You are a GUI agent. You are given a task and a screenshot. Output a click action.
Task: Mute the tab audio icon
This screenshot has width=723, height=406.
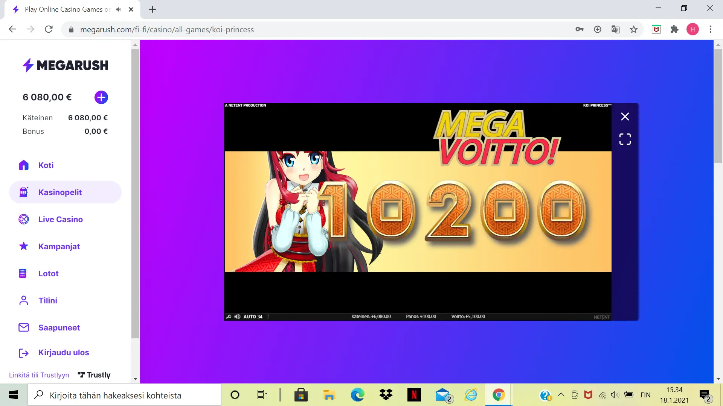click(x=119, y=9)
